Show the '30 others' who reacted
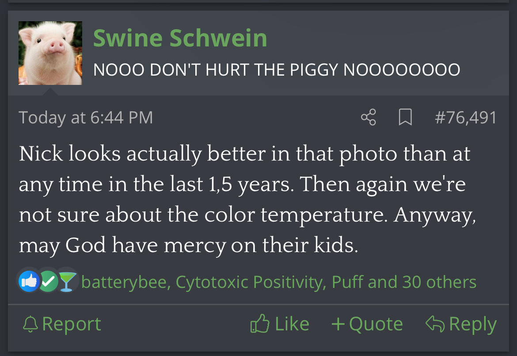The image size is (517, 356). point(433,282)
